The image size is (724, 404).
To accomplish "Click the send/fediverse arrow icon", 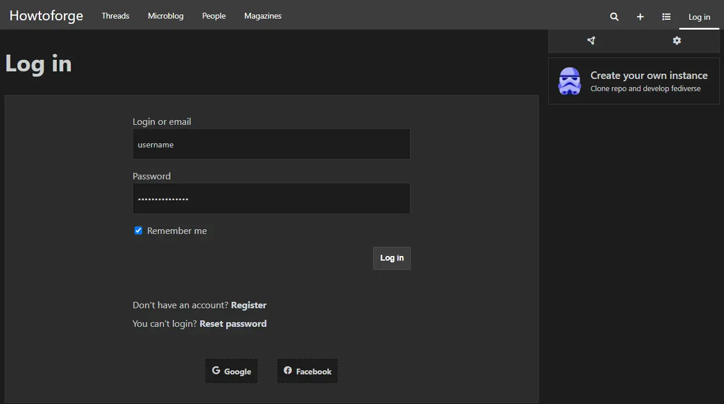I will click(x=591, y=41).
